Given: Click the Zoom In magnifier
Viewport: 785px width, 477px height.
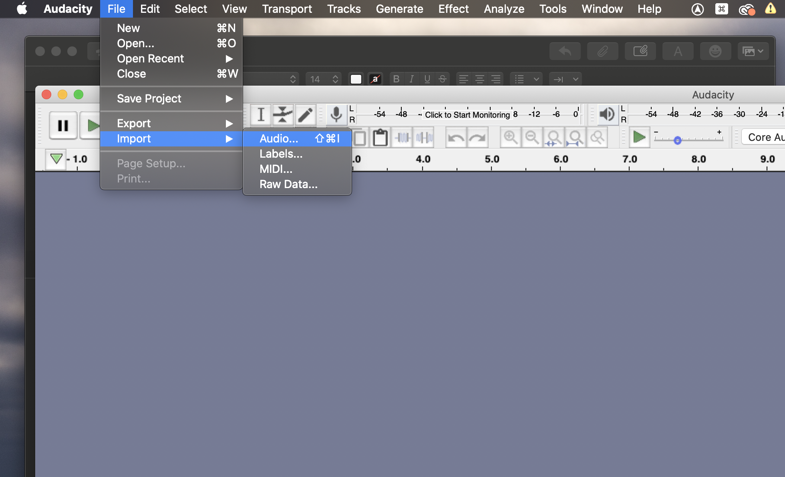Looking at the screenshot, I should (511, 138).
